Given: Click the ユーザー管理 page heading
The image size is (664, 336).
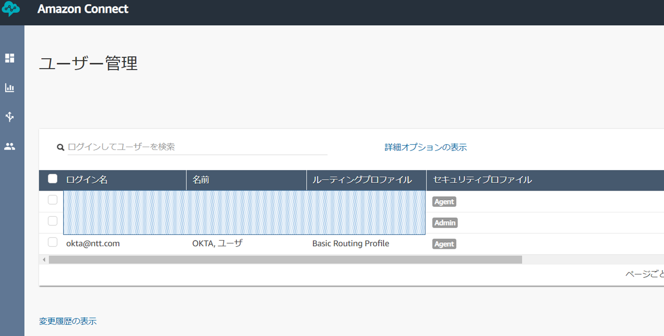Looking at the screenshot, I should click(88, 63).
